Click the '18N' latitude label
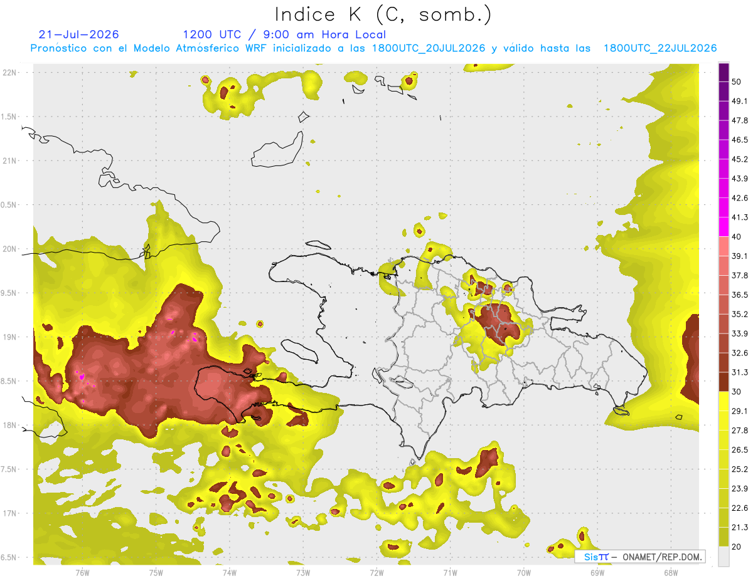 click(x=10, y=425)
